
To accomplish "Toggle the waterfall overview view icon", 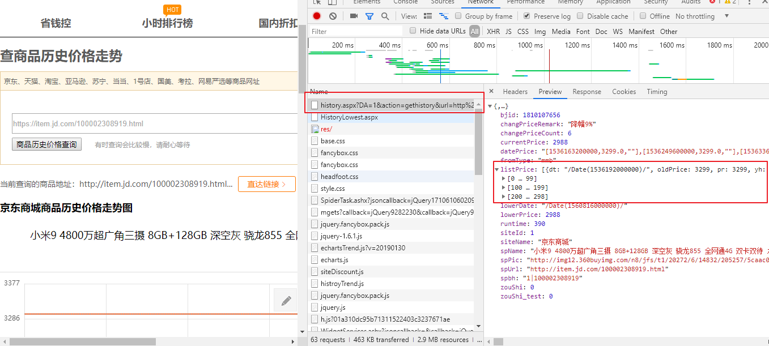I will [444, 16].
